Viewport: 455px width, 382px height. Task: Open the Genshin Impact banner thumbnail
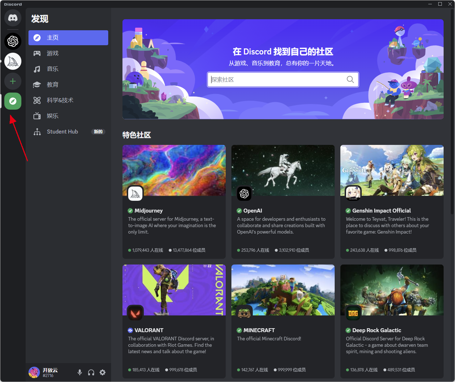click(x=392, y=170)
